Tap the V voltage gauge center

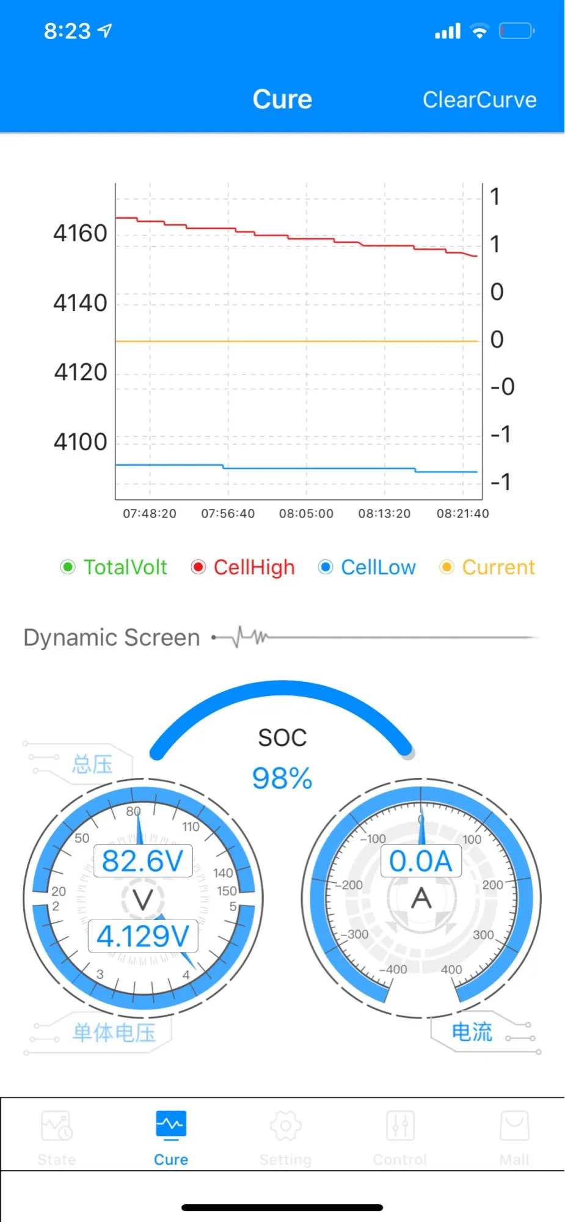click(143, 899)
